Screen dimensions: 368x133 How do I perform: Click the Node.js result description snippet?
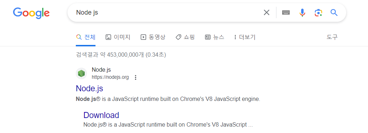(168, 99)
